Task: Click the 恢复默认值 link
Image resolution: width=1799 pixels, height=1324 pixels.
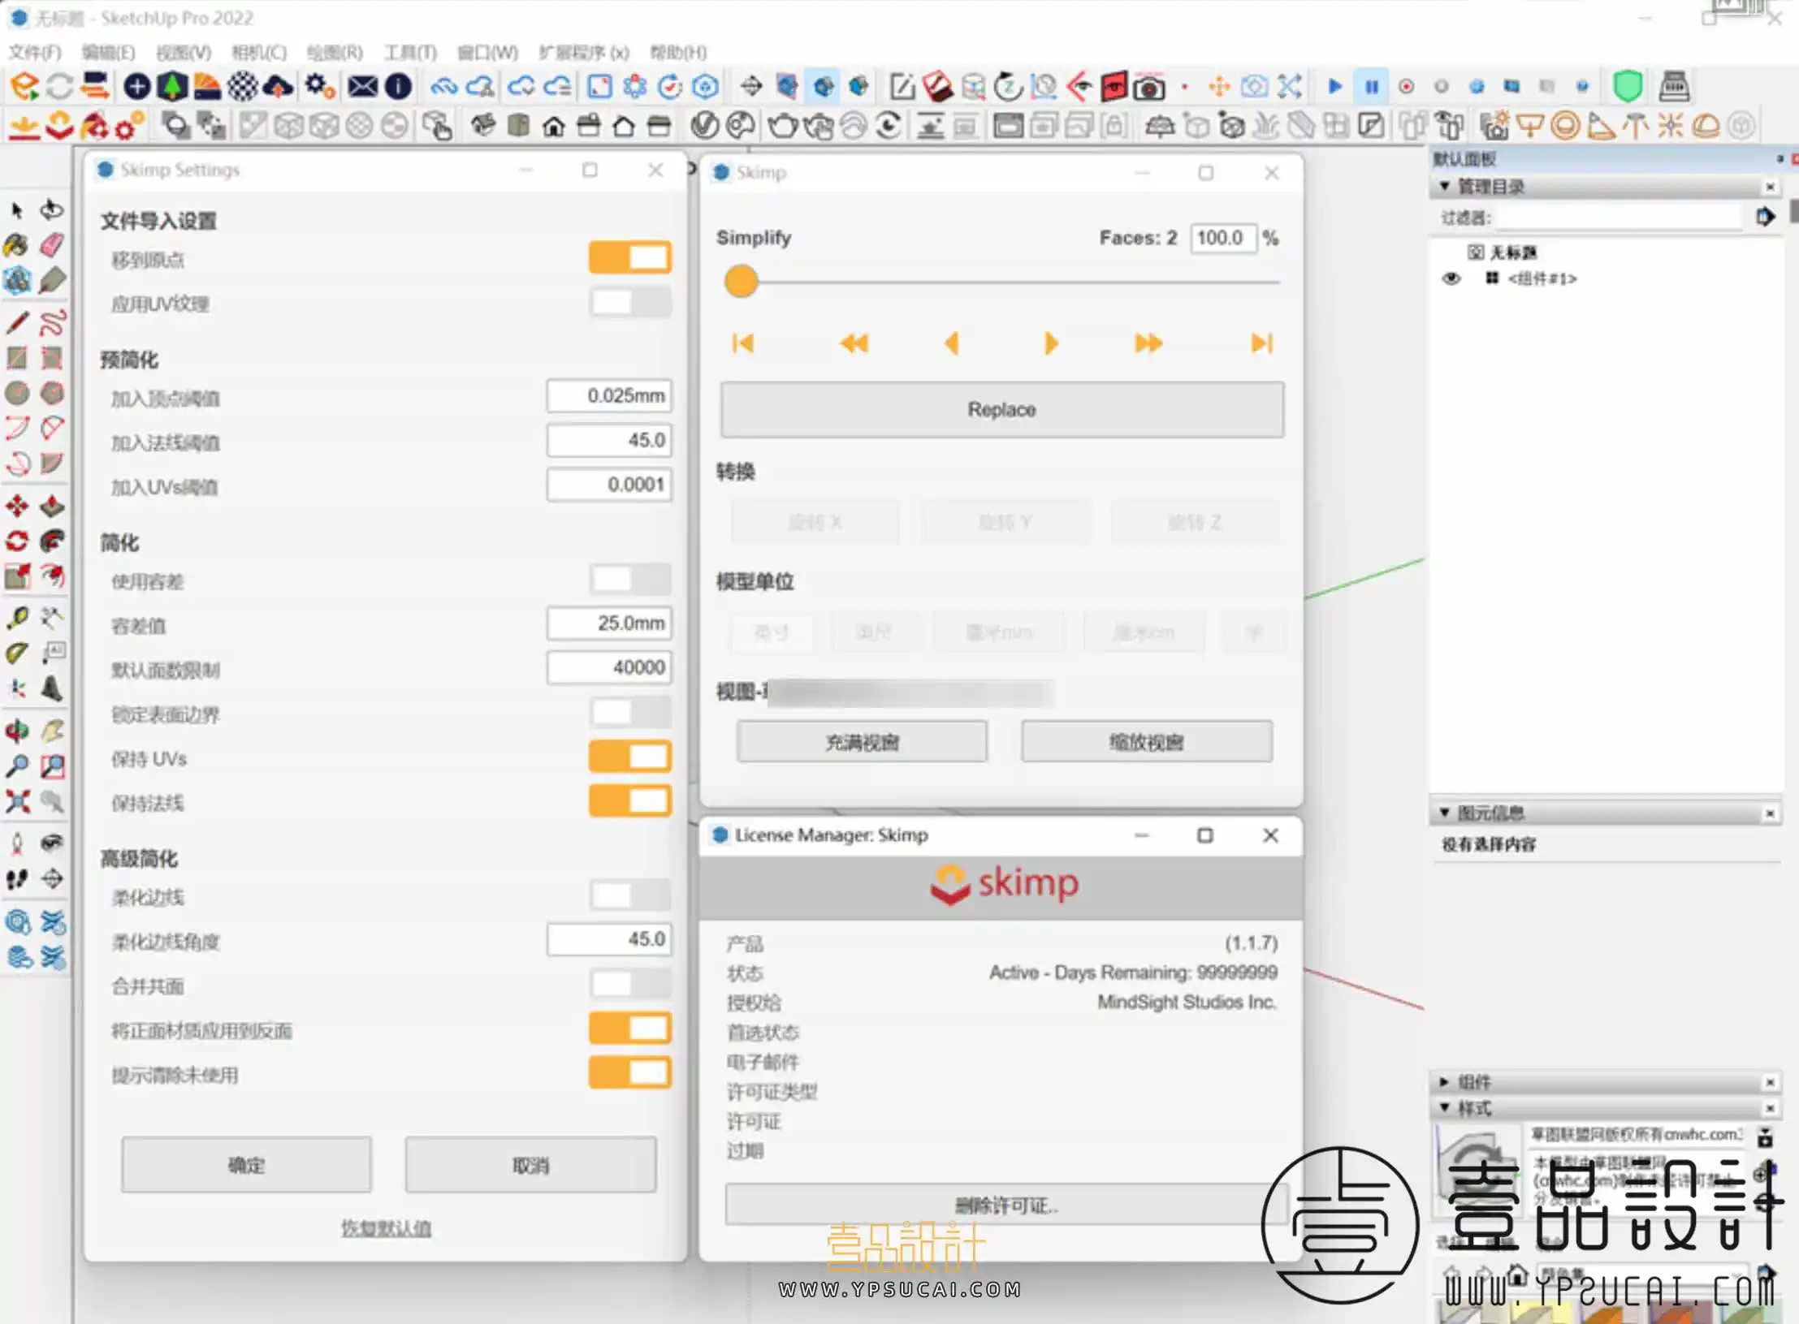Action: coord(386,1227)
